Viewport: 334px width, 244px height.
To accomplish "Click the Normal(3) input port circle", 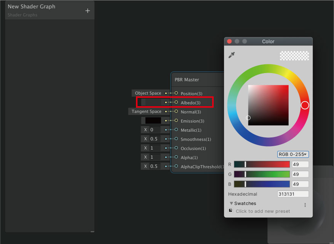I will [176, 112].
